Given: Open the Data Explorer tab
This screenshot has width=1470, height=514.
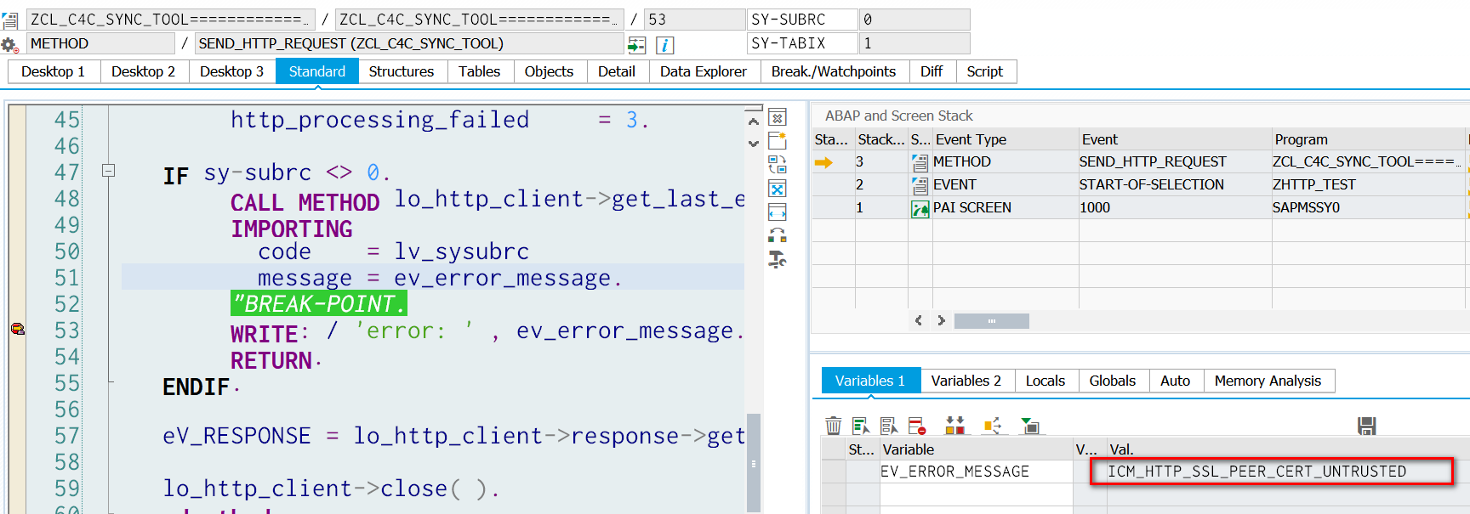Looking at the screenshot, I should pos(704,71).
